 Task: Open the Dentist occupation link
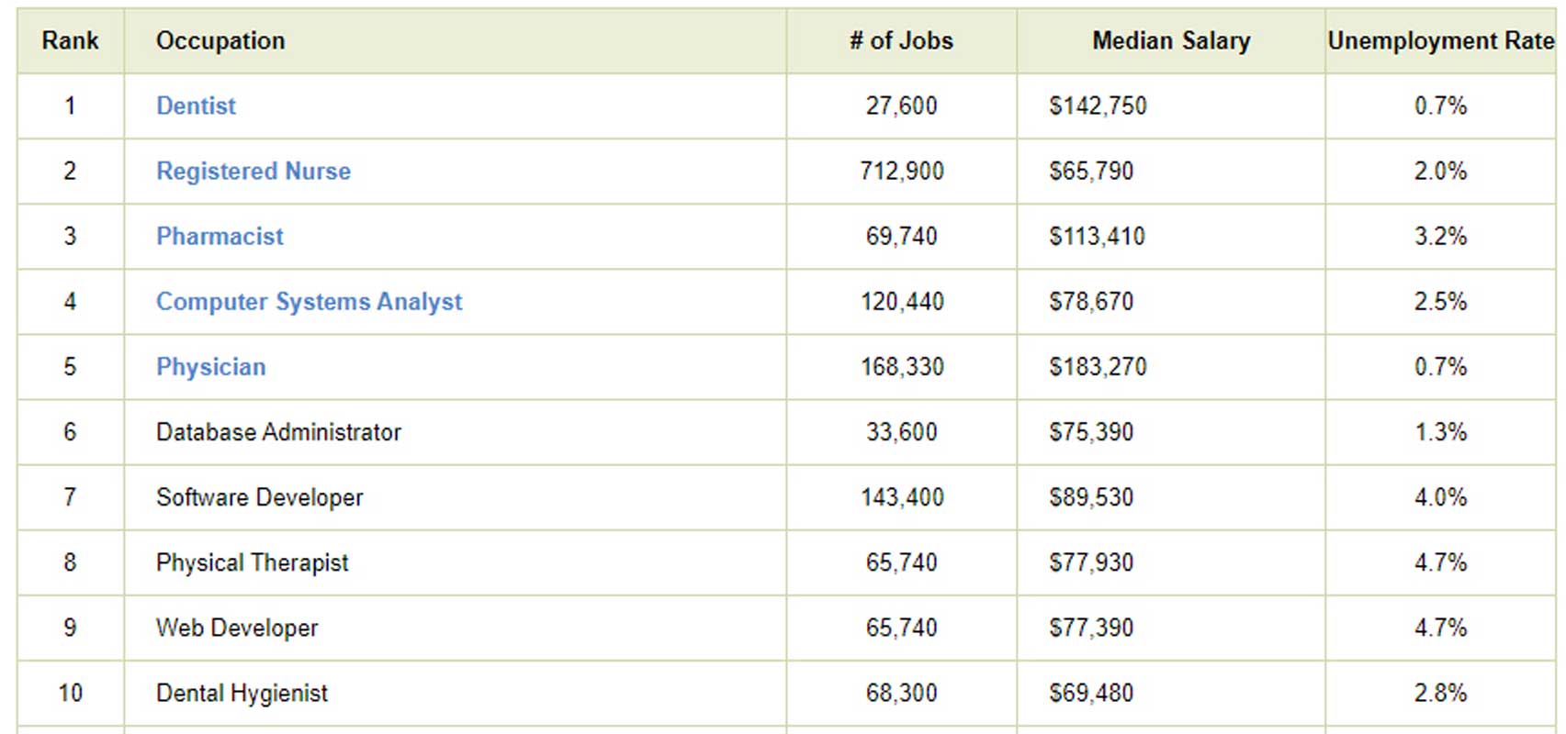point(196,106)
